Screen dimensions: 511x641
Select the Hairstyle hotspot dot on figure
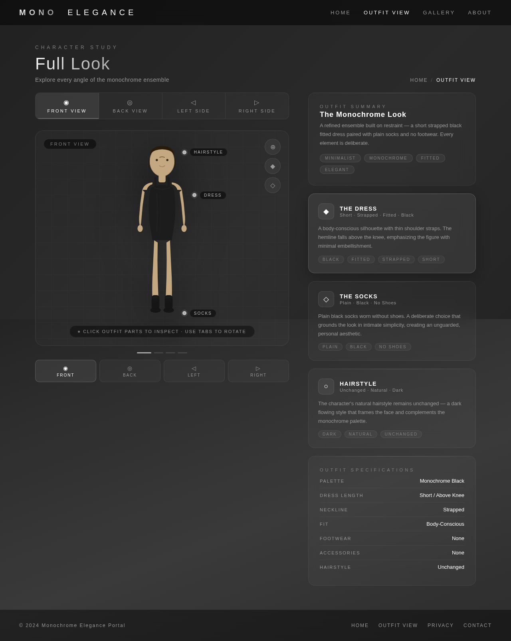[x=184, y=152]
